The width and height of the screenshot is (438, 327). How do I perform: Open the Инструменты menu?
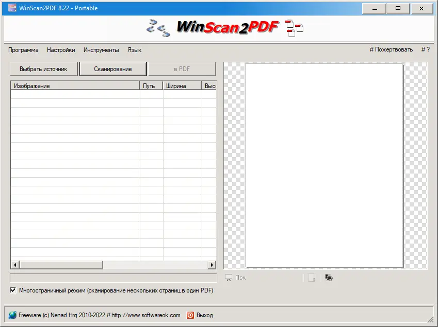101,50
